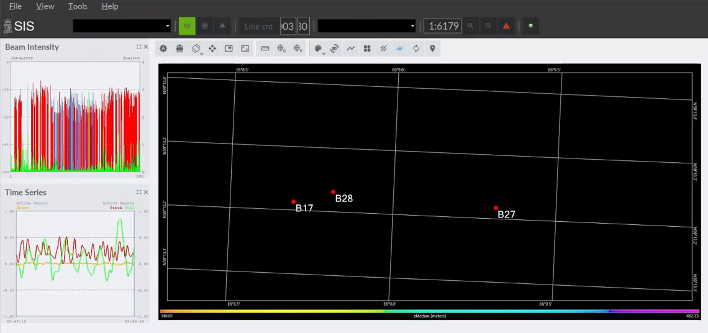
Task: Maximize the Time Series panel
Action: click(x=139, y=193)
